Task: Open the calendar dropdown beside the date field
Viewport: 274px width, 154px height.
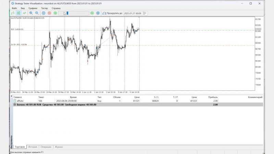Action: coord(145,13)
